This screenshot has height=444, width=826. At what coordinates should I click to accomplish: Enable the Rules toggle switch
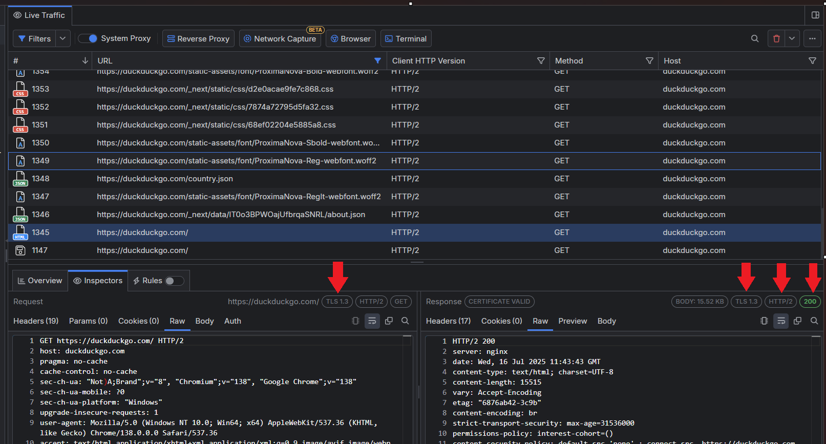[174, 281]
